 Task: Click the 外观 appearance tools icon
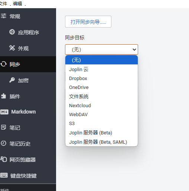12,48
